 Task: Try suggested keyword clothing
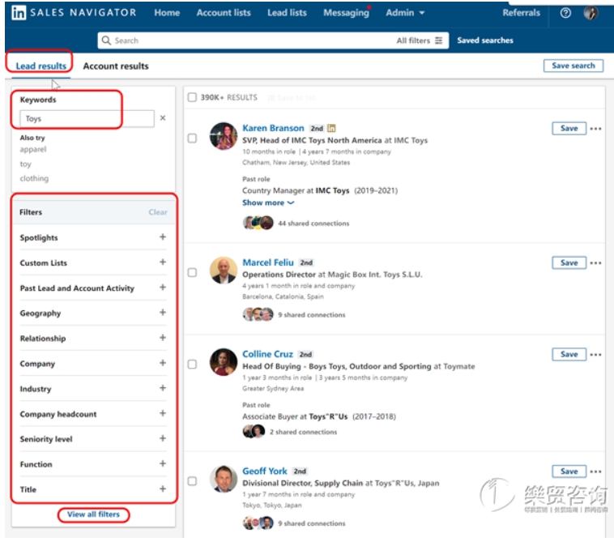click(x=35, y=178)
